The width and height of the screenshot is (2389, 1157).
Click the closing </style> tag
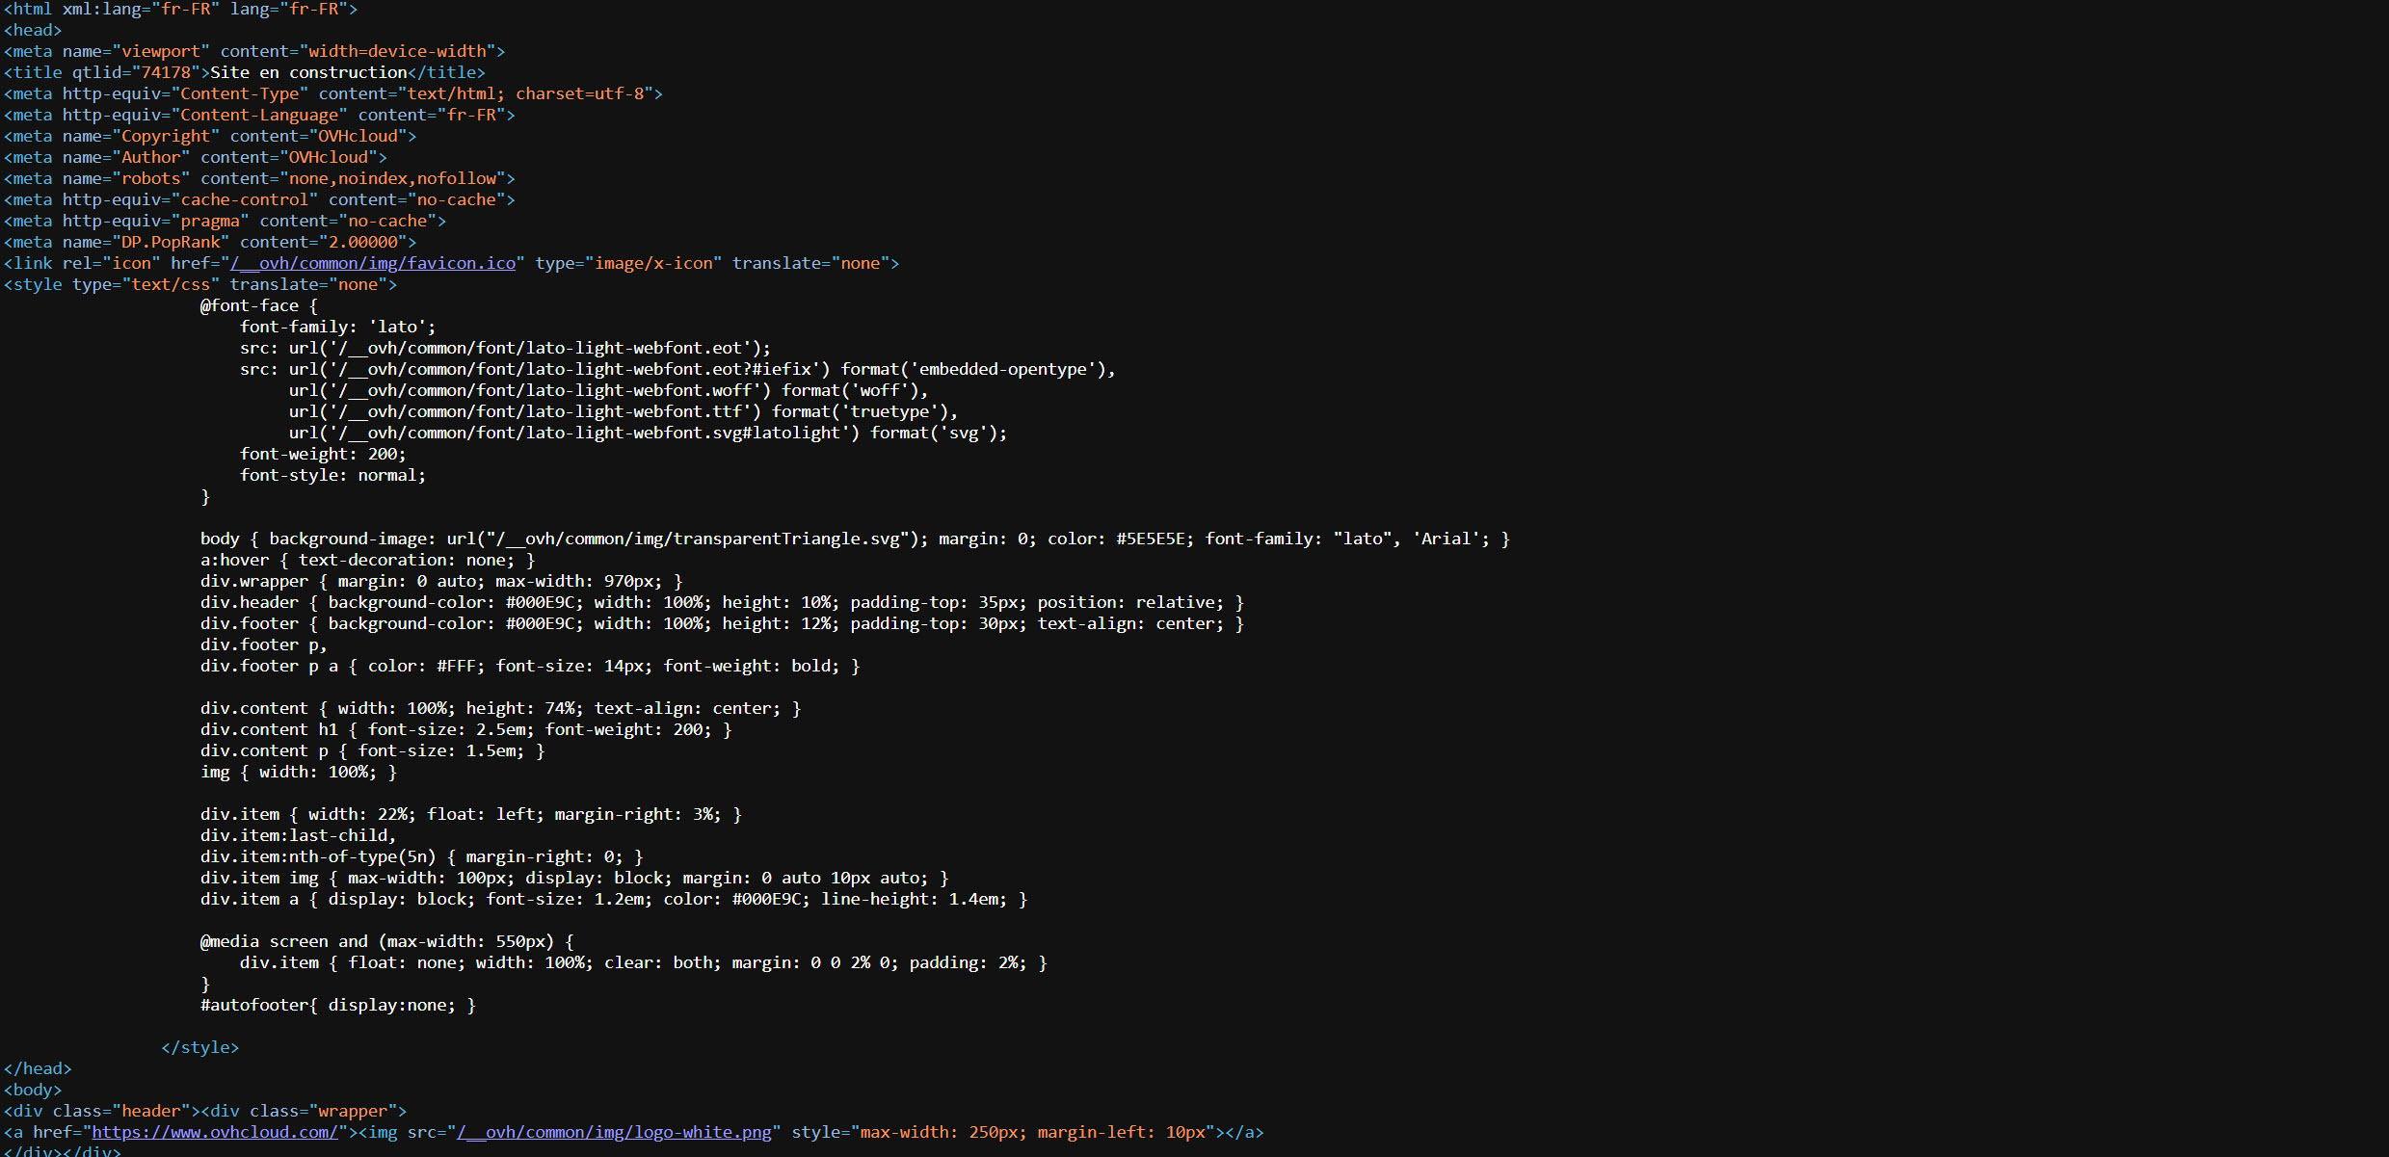coord(199,1047)
